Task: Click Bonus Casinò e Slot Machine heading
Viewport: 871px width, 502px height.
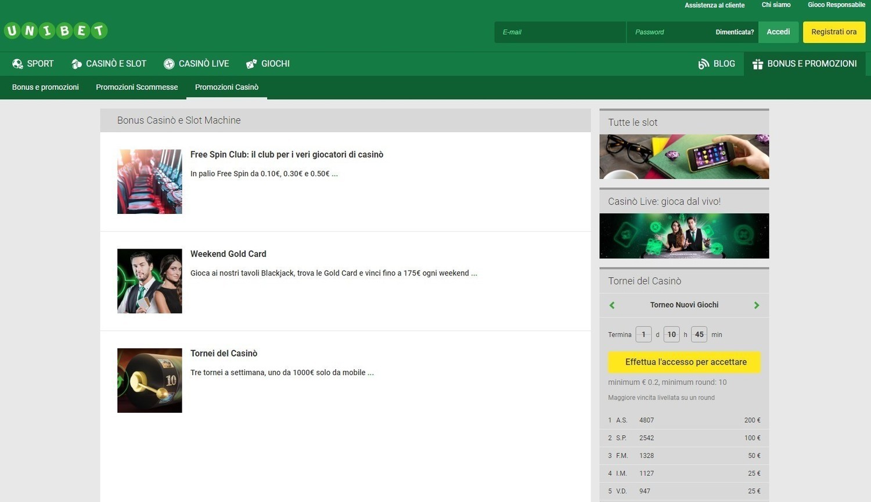Action: coord(179,121)
